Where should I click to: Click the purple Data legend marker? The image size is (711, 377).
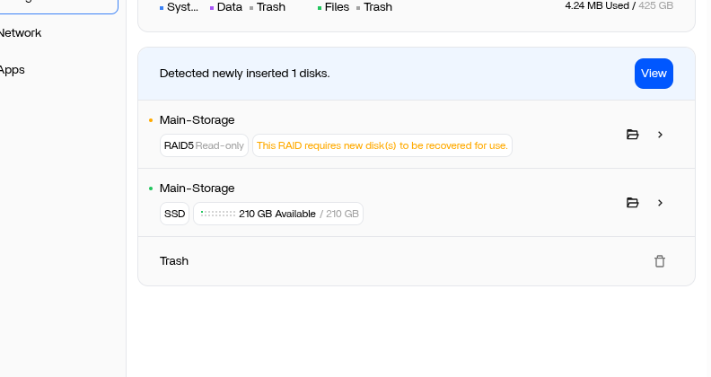click(x=212, y=8)
